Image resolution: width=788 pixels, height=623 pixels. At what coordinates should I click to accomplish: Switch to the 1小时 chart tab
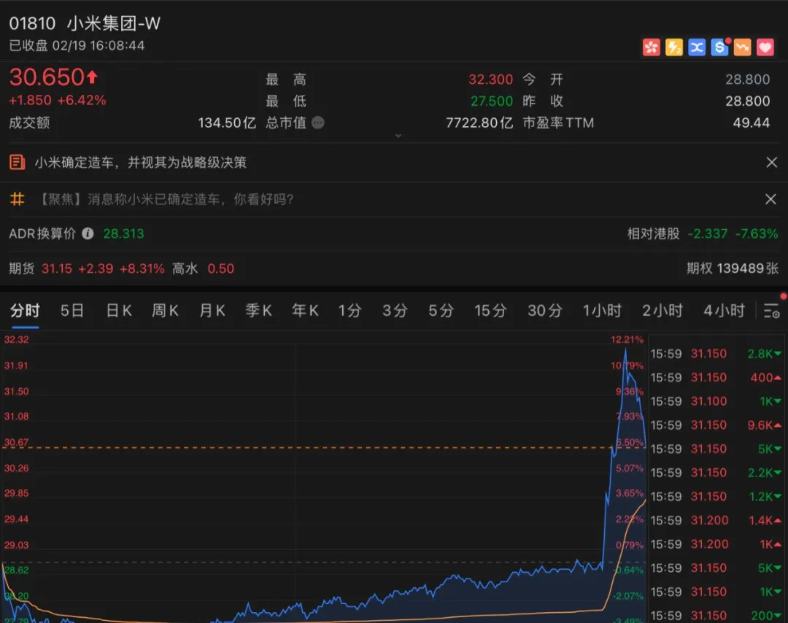(x=602, y=311)
